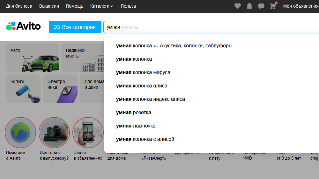Image resolution: width=319 pixels, height=179 pixels.
Task: Open the Услуги category tile
Action: (x=23, y=89)
